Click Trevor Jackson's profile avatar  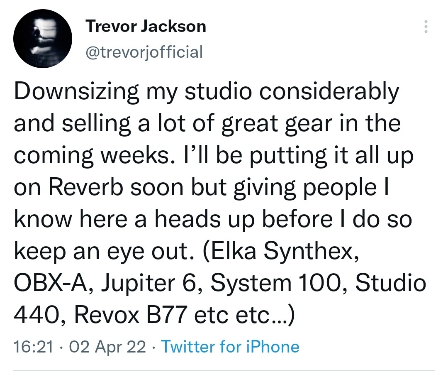click(43, 39)
